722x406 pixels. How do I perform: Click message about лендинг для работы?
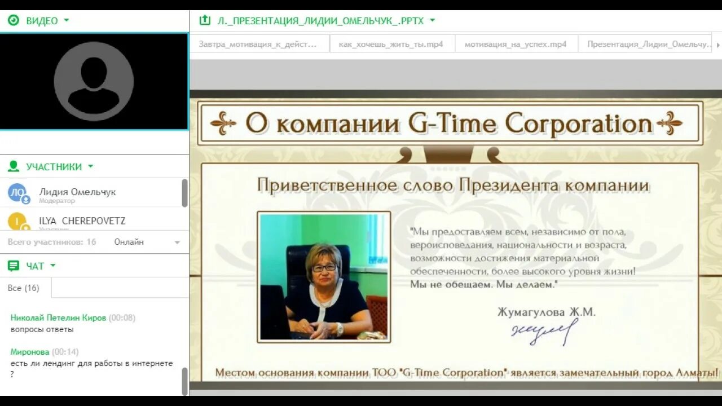coord(91,368)
